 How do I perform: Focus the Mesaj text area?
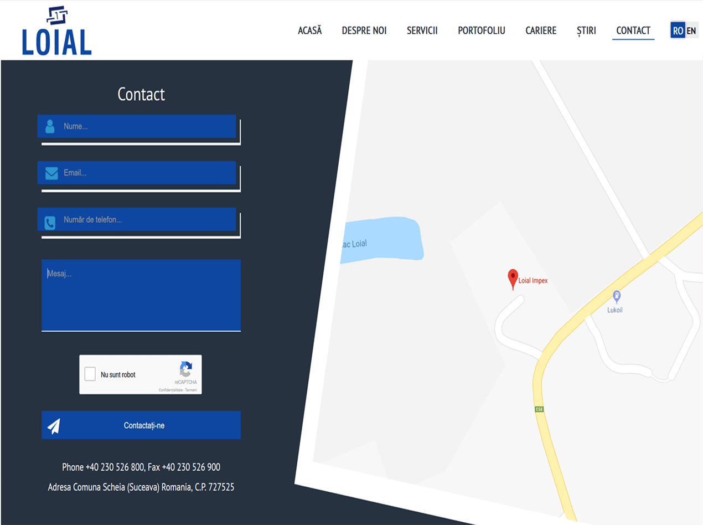click(x=141, y=295)
